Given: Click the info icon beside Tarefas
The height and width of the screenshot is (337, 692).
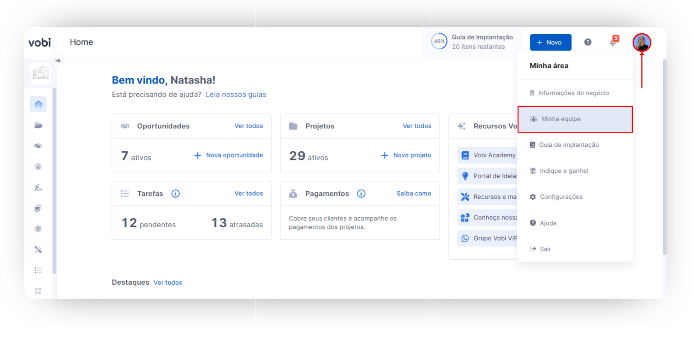Looking at the screenshot, I should (x=176, y=194).
